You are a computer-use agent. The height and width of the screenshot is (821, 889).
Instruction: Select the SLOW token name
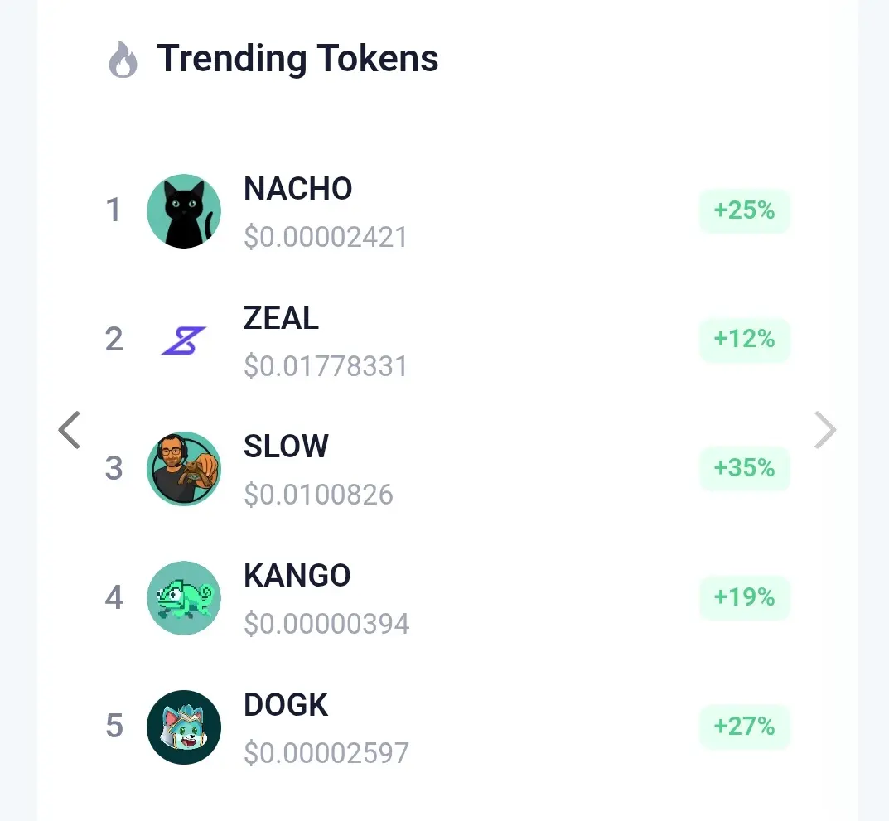[286, 447]
